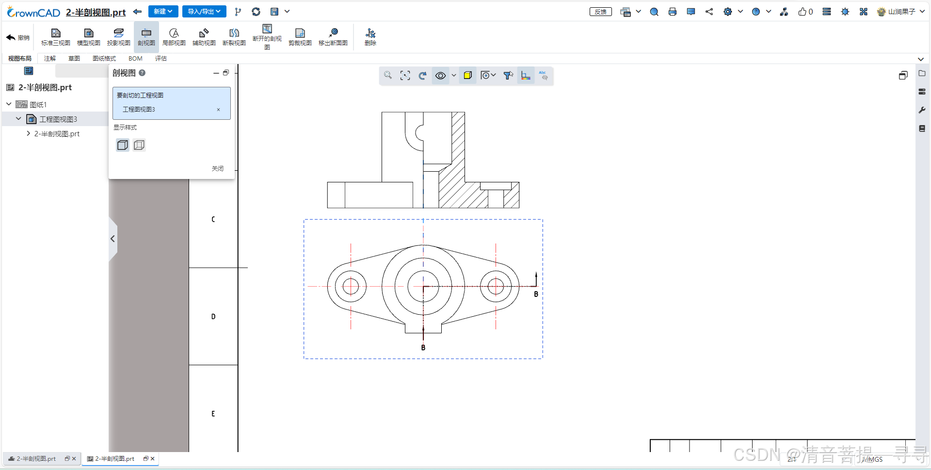Open the 模型视图 tool
Viewport: 931px width, 470px height.
(x=89, y=37)
